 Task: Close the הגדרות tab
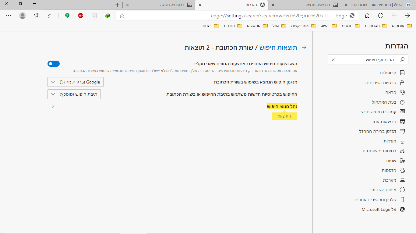200,5
